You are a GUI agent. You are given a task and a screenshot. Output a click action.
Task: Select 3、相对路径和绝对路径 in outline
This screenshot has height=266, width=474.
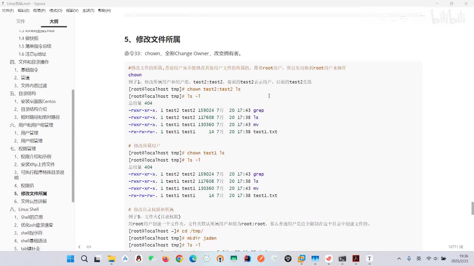37,117
